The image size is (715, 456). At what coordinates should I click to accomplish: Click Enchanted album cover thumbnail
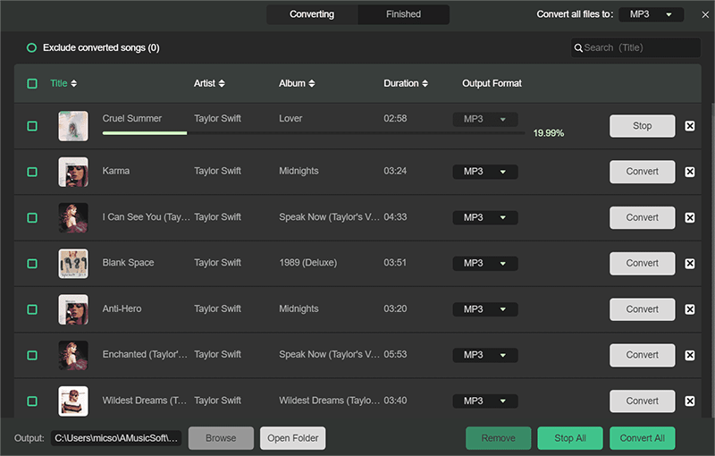click(x=73, y=355)
